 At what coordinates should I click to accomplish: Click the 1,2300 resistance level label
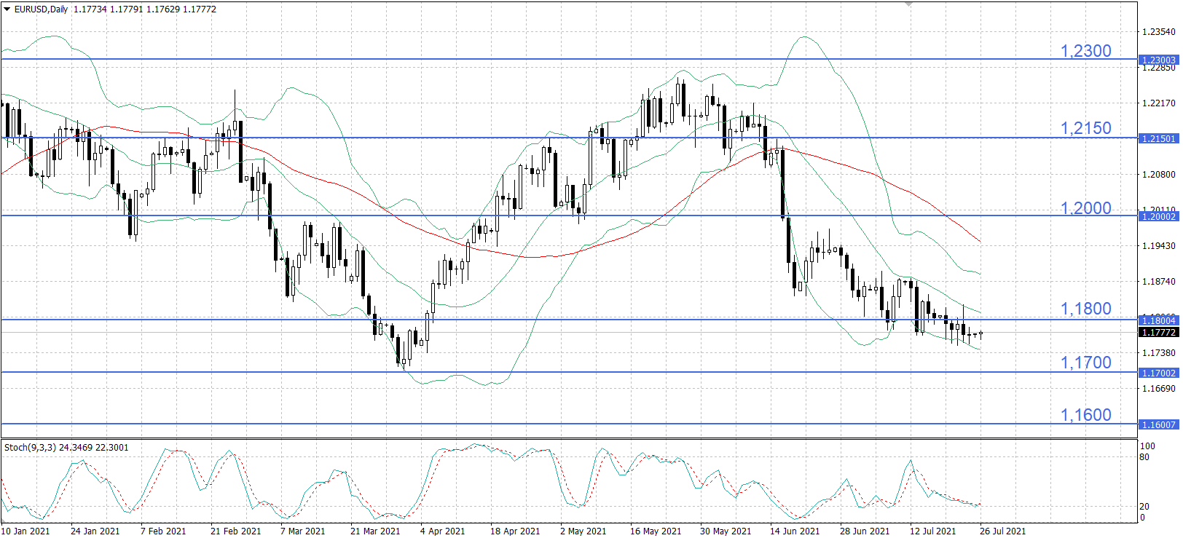tap(1085, 51)
